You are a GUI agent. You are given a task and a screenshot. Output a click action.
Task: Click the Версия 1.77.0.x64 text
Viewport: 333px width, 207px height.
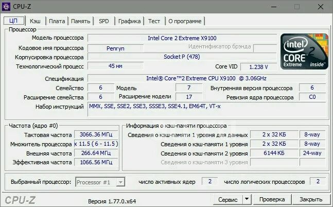click(x=112, y=201)
